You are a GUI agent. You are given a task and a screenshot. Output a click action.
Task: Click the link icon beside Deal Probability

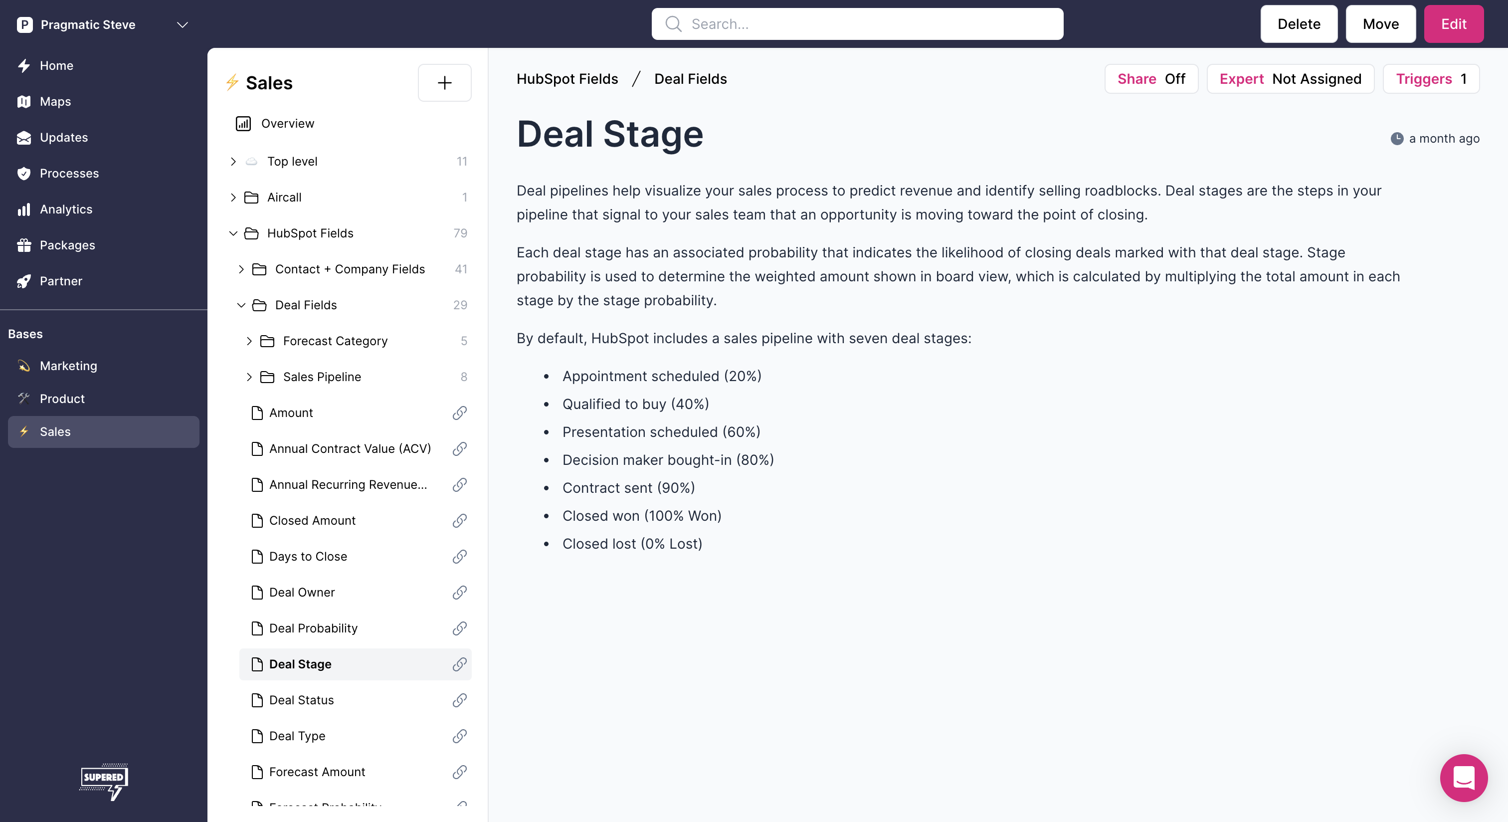tap(460, 628)
